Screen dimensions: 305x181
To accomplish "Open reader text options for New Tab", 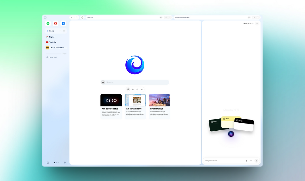I will click(166, 17).
